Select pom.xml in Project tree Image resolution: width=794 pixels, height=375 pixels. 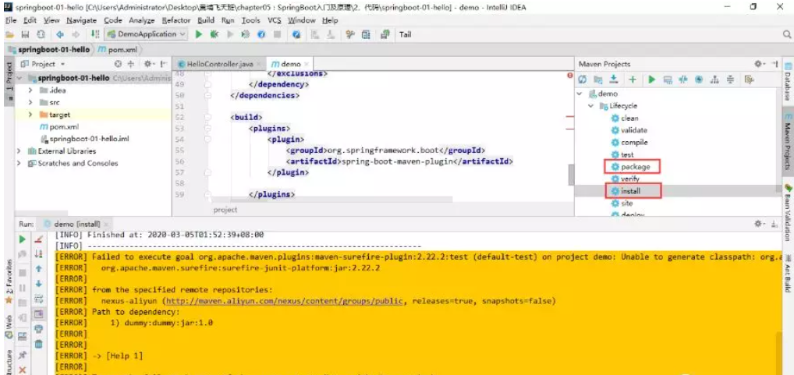[59, 126]
